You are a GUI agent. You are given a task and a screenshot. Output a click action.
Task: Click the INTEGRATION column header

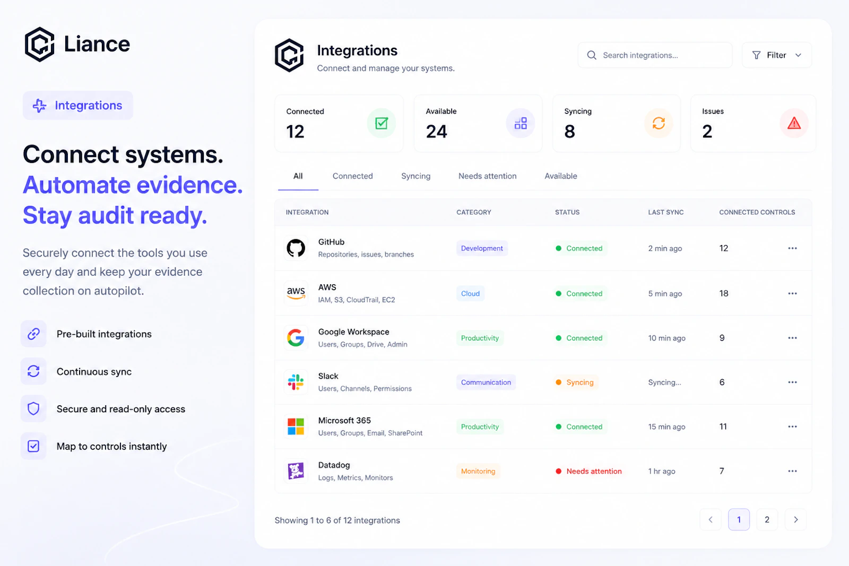tap(307, 212)
